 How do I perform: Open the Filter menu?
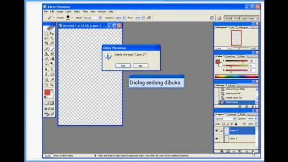pos(85,11)
